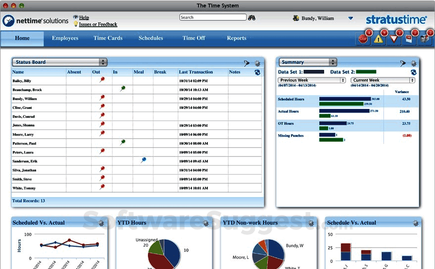Sort by the Last Transaction column header
This screenshot has height=269, width=435.
(x=196, y=72)
